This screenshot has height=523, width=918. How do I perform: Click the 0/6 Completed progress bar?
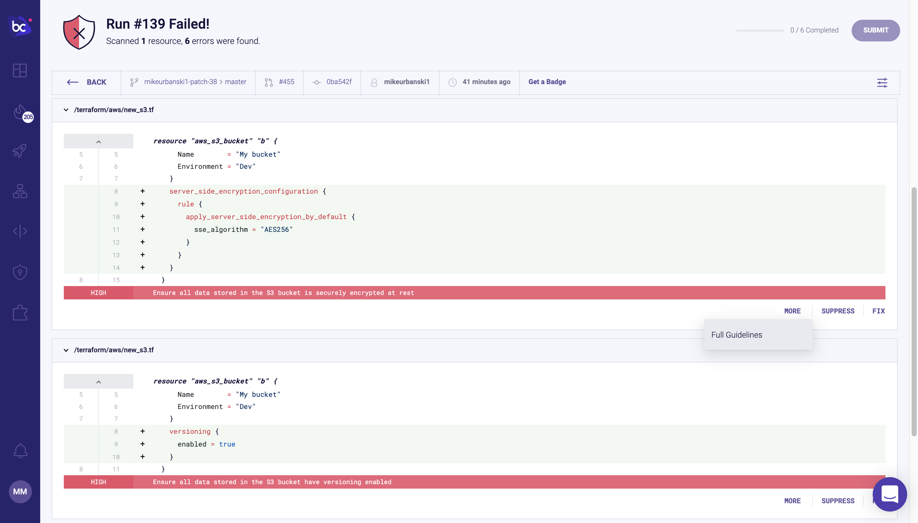(x=760, y=31)
